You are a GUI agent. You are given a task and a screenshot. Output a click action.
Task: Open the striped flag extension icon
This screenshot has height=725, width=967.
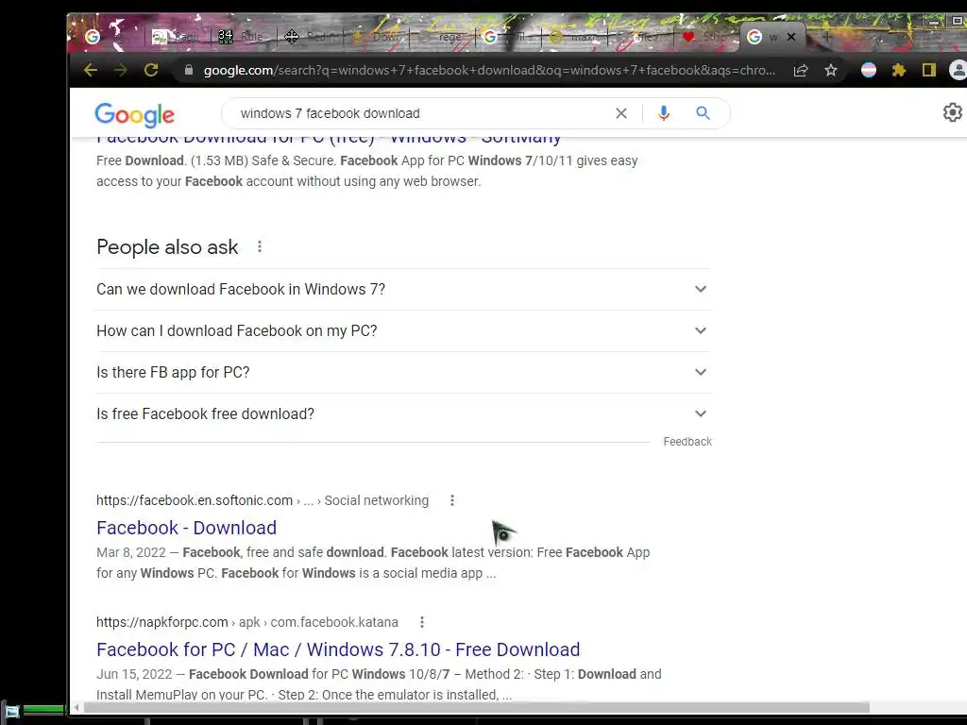tap(869, 70)
